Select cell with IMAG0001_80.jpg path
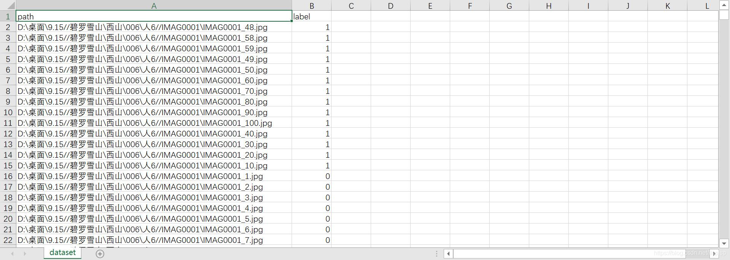 click(x=154, y=101)
